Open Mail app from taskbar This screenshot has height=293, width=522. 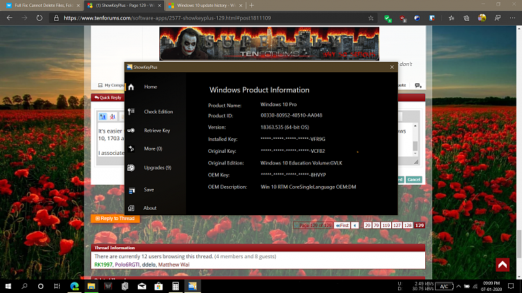142,286
